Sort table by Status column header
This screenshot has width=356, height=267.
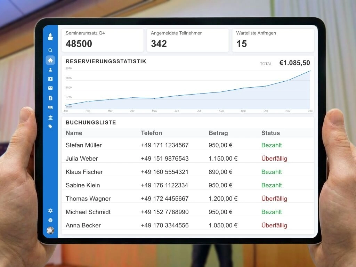(270, 133)
